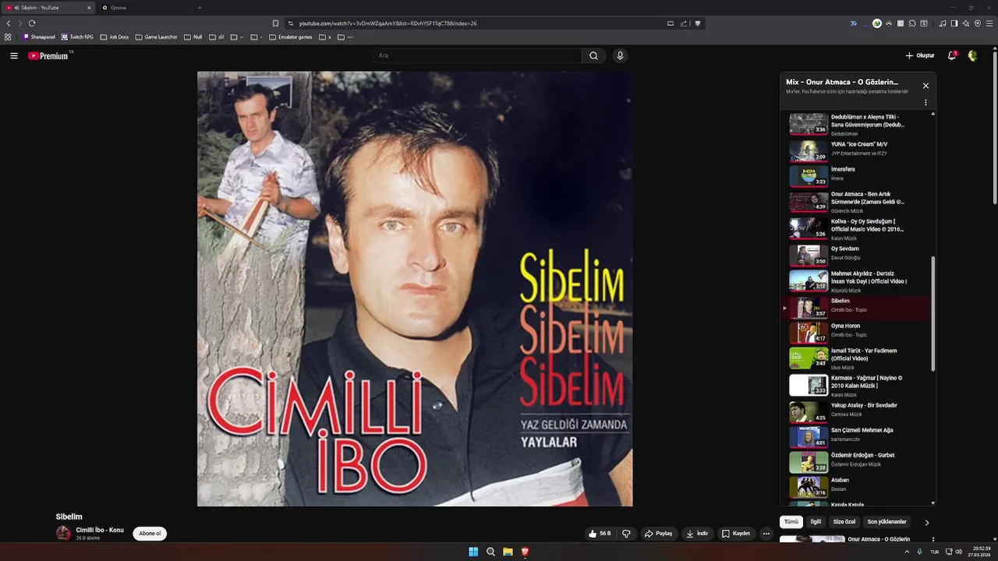Share the video with Paylaş

point(658,534)
